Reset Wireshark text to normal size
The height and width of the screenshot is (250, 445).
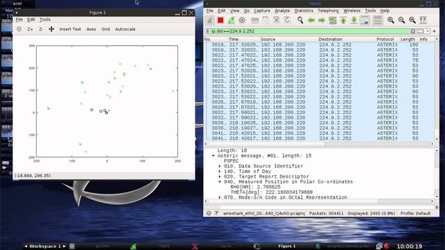point(412,20)
